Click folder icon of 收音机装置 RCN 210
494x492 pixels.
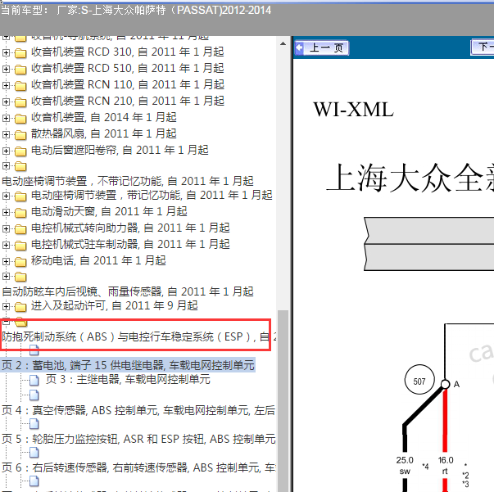tap(20, 102)
